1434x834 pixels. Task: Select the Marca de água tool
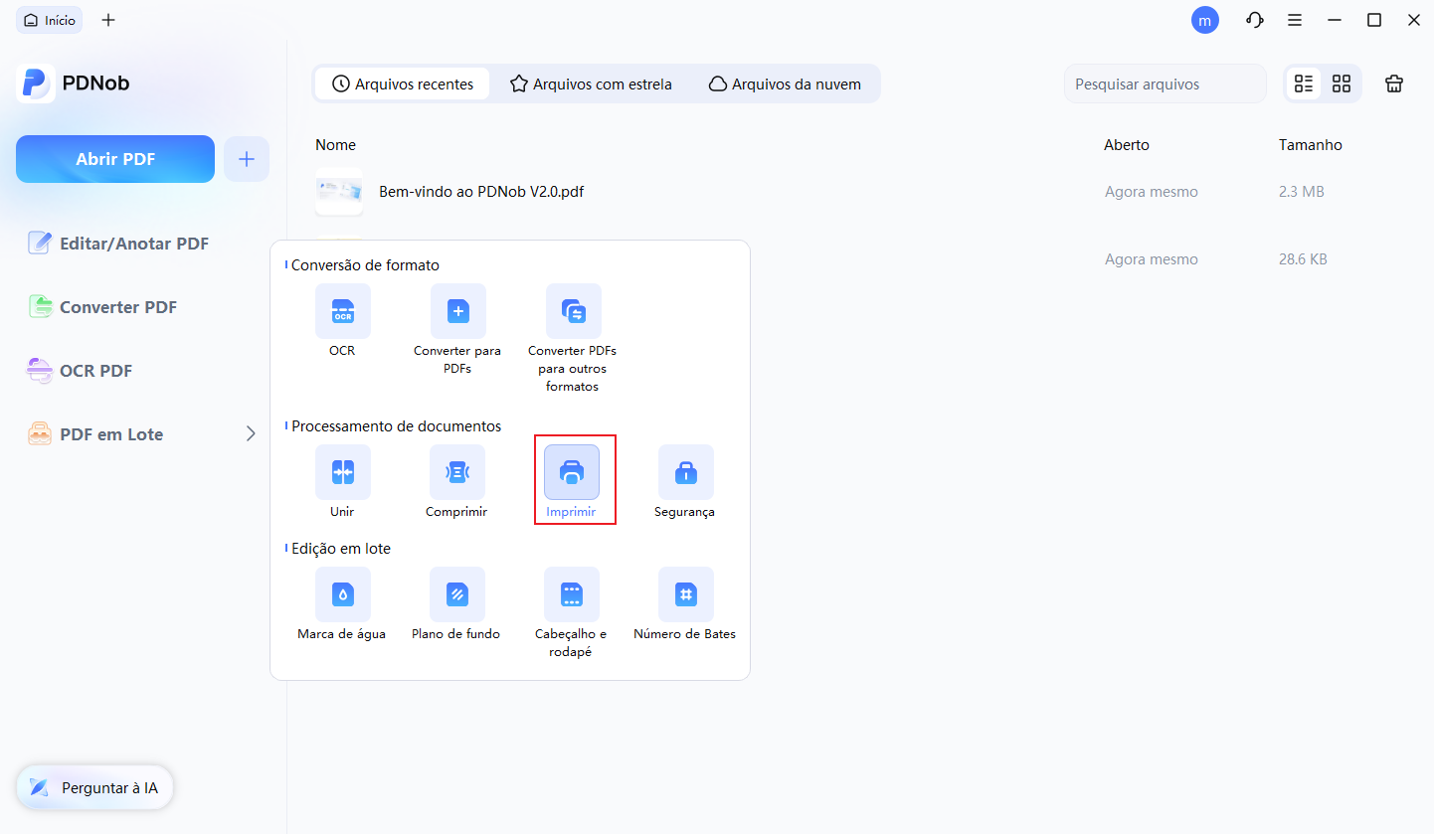(x=342, y=594)
